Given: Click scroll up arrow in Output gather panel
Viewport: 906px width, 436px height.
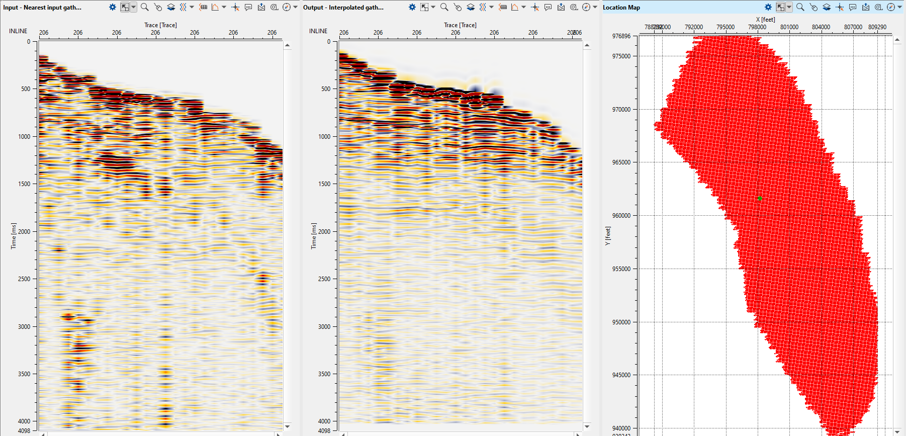Looking at the screenshot, I should pos(587,45).
